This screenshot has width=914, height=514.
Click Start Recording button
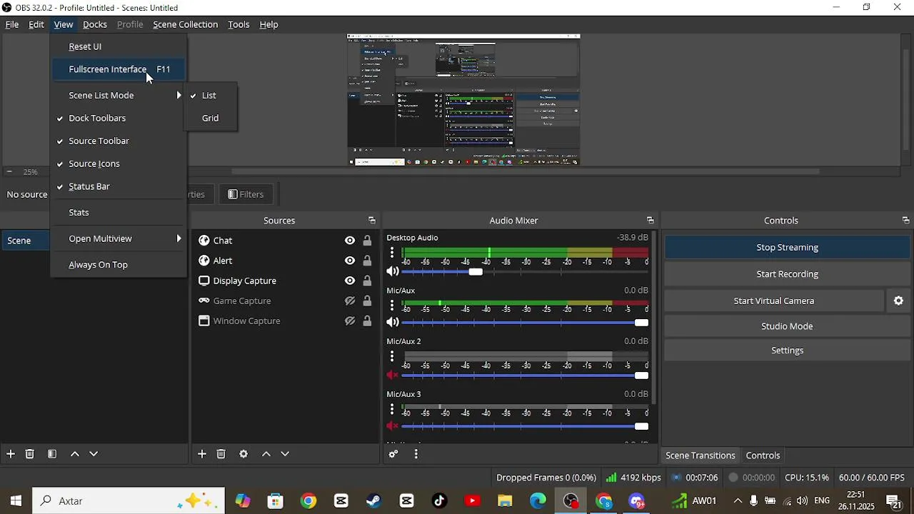point(787,274)
